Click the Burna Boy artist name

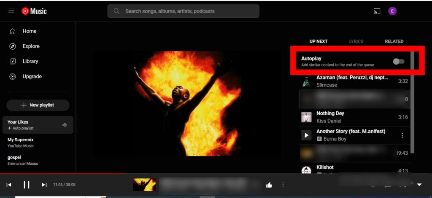pos(335,139)
